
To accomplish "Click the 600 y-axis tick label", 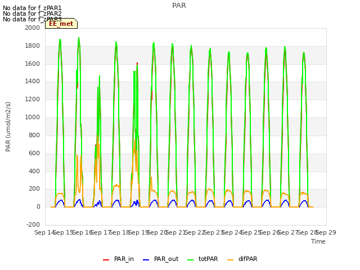I will pos(34,153).
